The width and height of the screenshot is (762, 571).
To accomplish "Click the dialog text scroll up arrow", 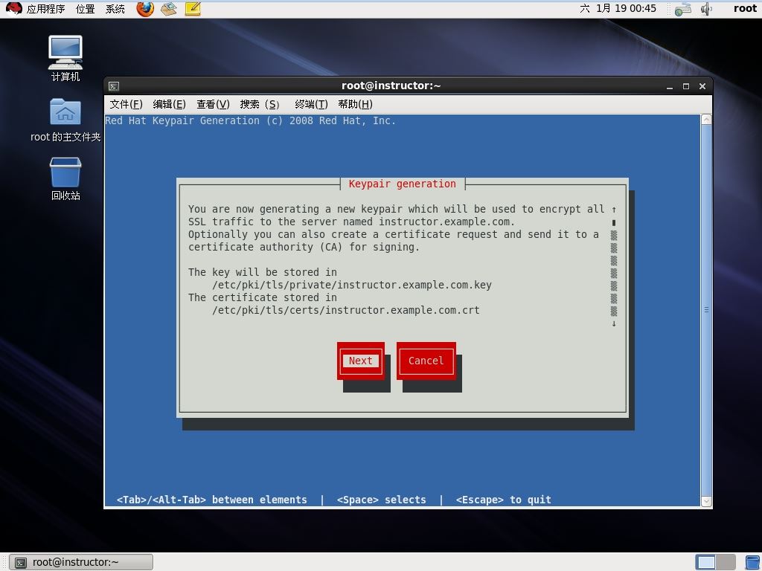I will pos(614,209).
